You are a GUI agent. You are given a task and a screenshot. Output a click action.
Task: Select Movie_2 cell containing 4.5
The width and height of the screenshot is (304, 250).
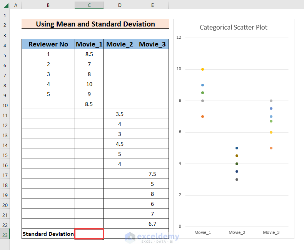(x=120, y=144)
